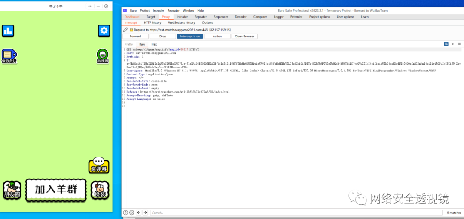The width and height of the screenshot is (464, 219).
Task: Click the Referer header line
Action: coord(178,92)
